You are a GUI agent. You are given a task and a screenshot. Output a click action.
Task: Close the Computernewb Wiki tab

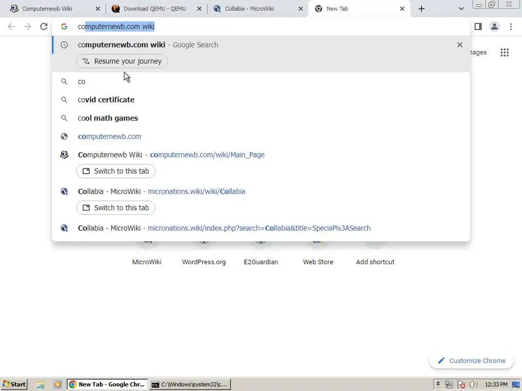point(97,9)
